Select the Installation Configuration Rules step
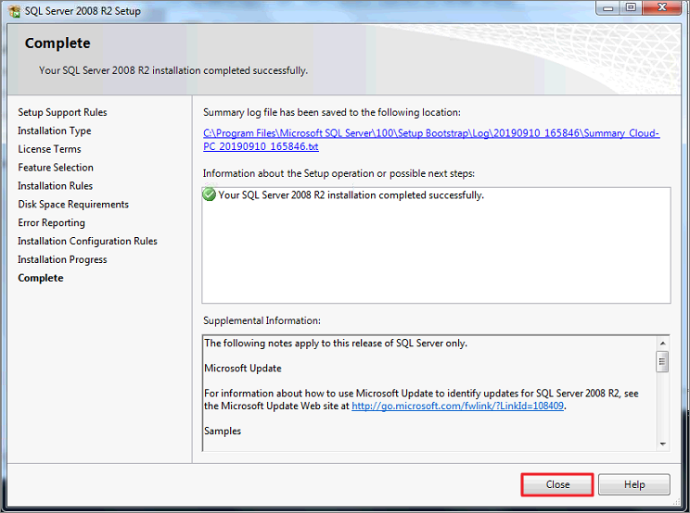The image size is (690, 513). pos(87,241)
